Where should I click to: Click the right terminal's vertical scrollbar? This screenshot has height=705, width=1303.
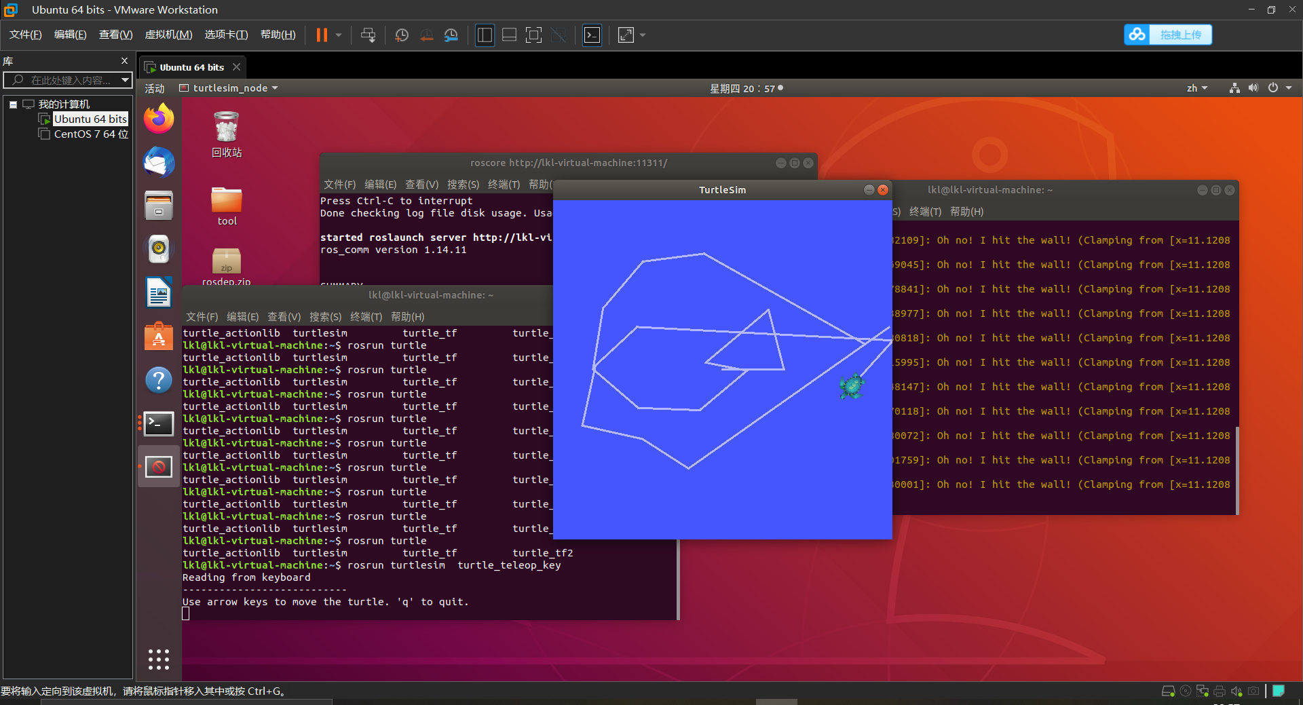pos(1237,470)
